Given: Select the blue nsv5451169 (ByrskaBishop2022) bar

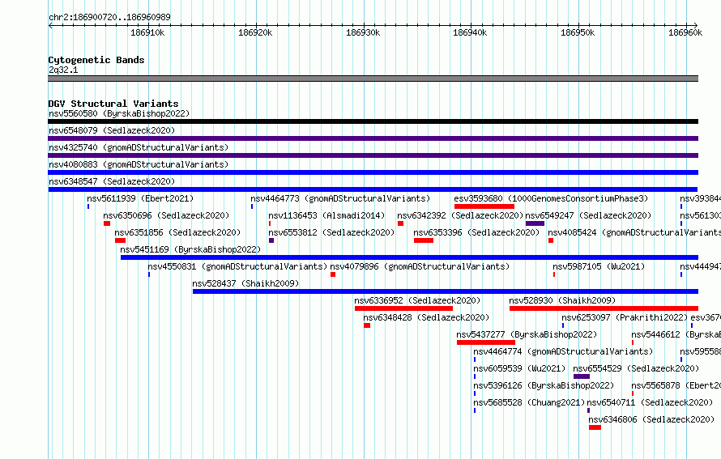Looking at the screenshot, I should (409, 257).
